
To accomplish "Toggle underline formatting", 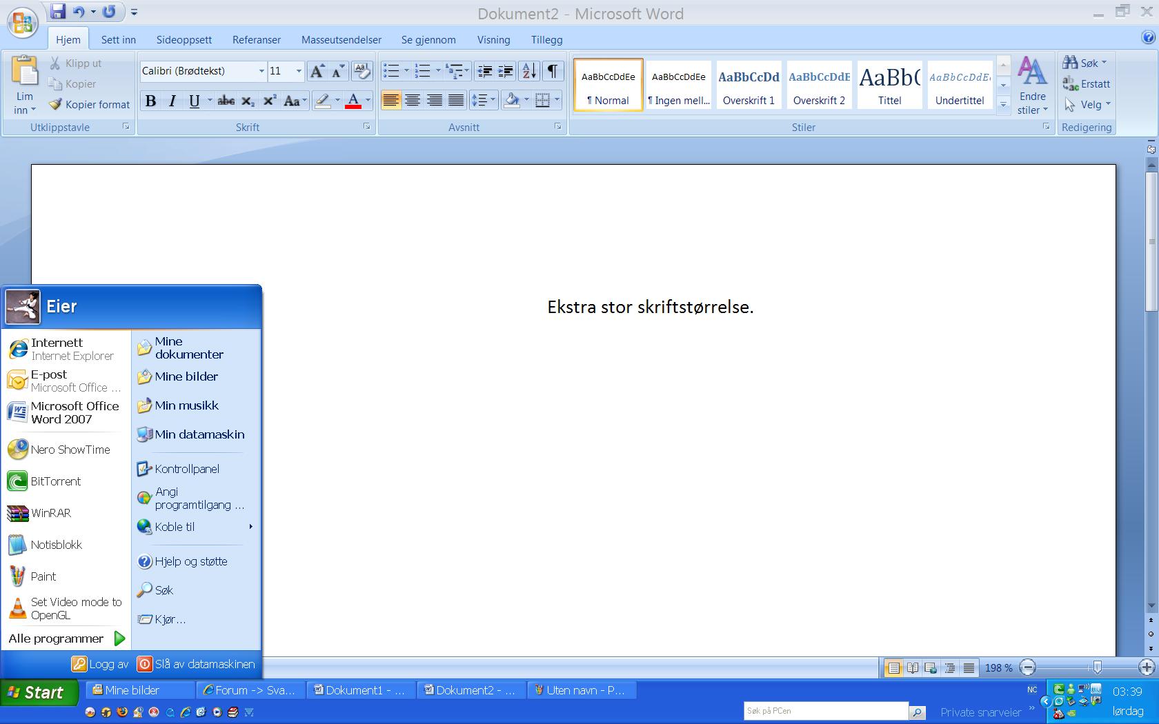I will click(x=195, y=101).
